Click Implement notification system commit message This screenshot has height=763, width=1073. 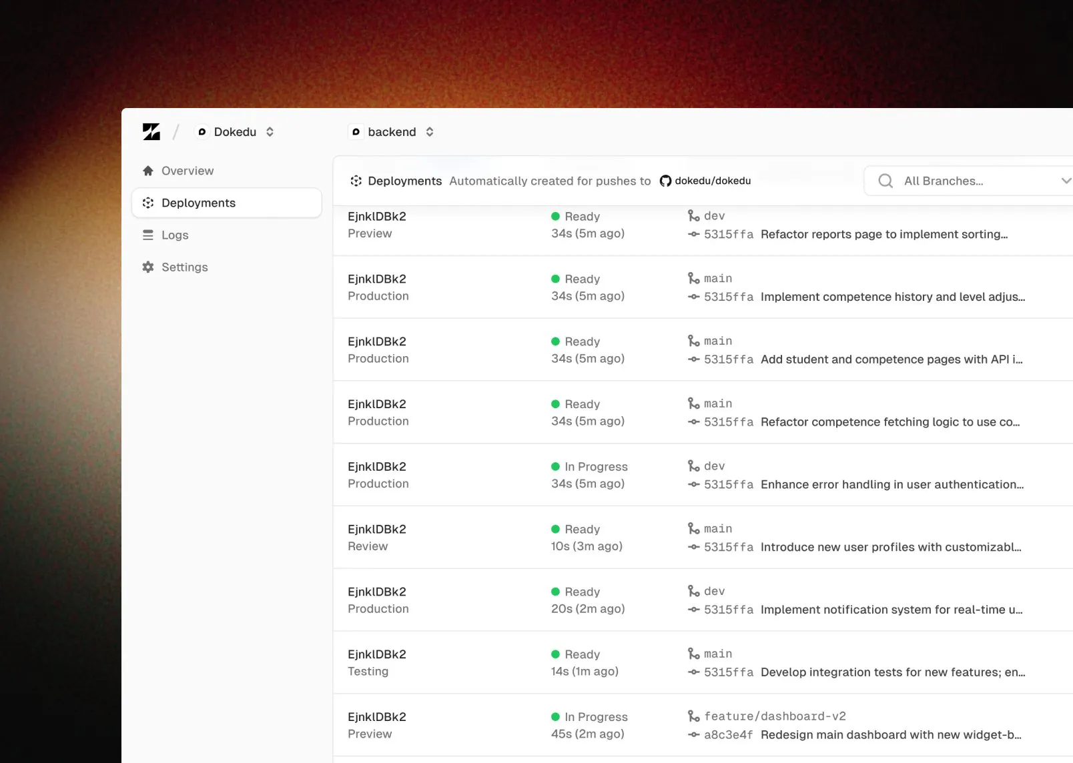click(x=891, y=610)
